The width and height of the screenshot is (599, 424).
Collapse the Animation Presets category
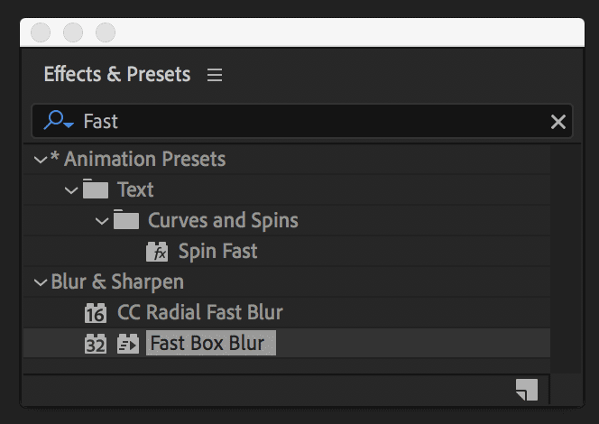pyautogui.click(x=40, y=160)
